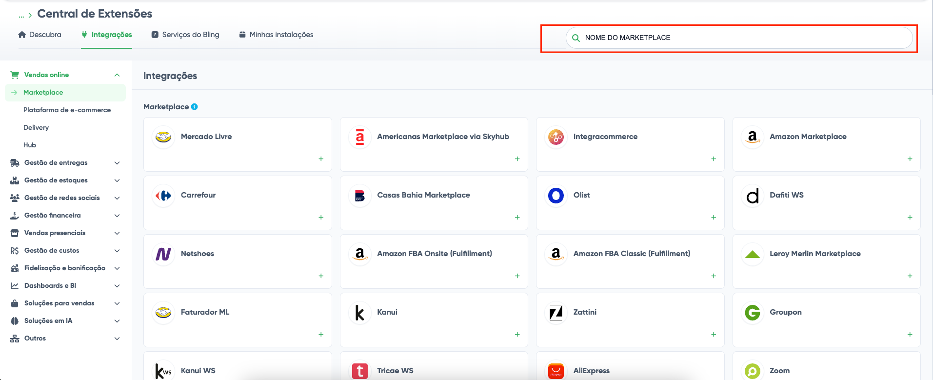The image size is (933, 380).
Task: Add Amazon FBA Onsite integration with plus
Action: (x=517, y=276)
